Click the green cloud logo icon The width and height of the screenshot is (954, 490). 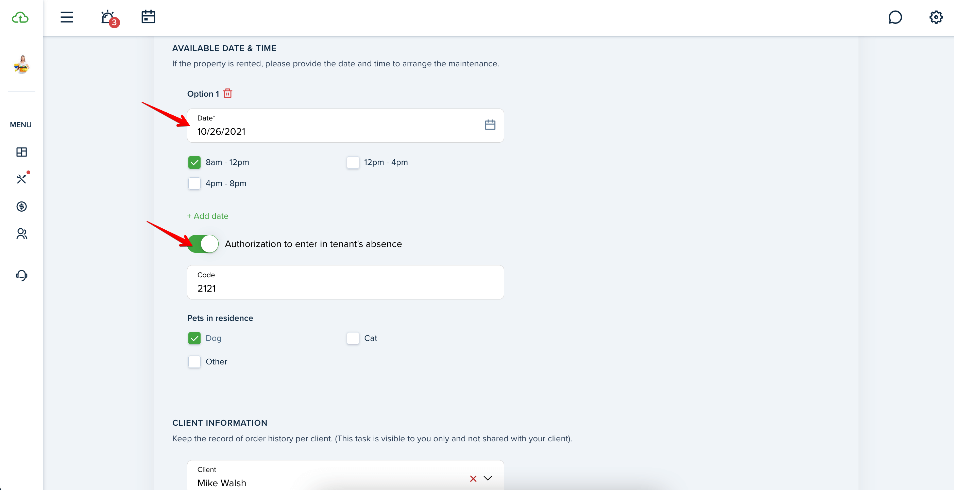pyautogui.click(x=20, y=17)
